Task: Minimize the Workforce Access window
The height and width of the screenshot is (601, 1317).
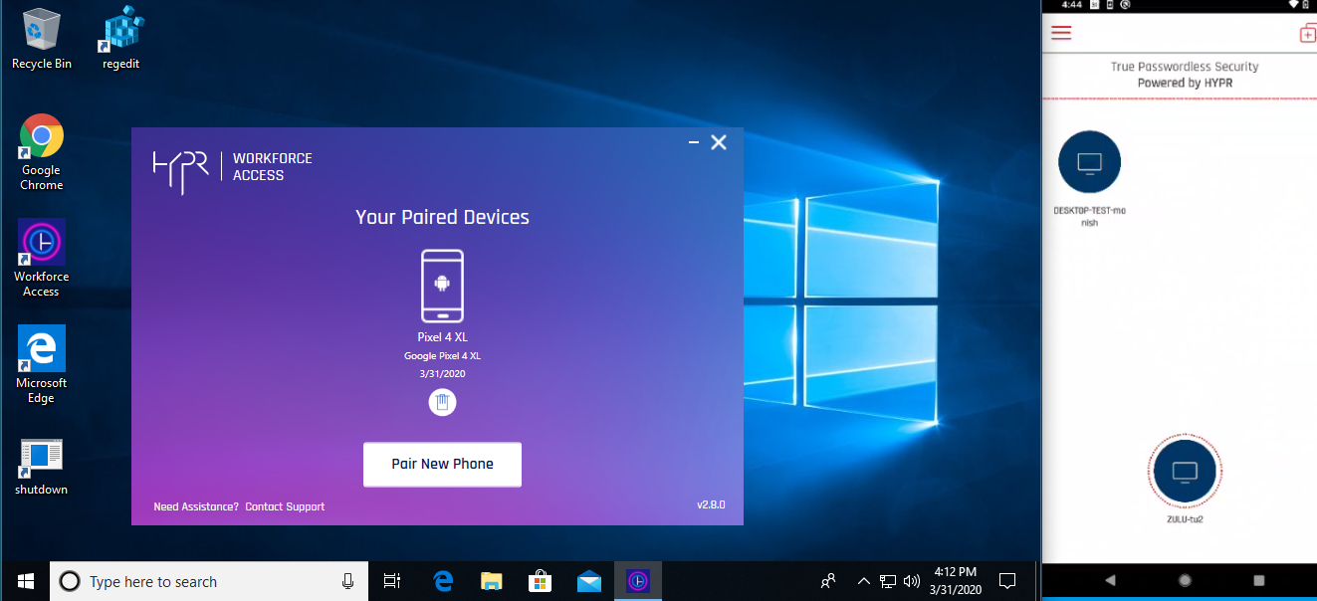Action: point(694,143)
